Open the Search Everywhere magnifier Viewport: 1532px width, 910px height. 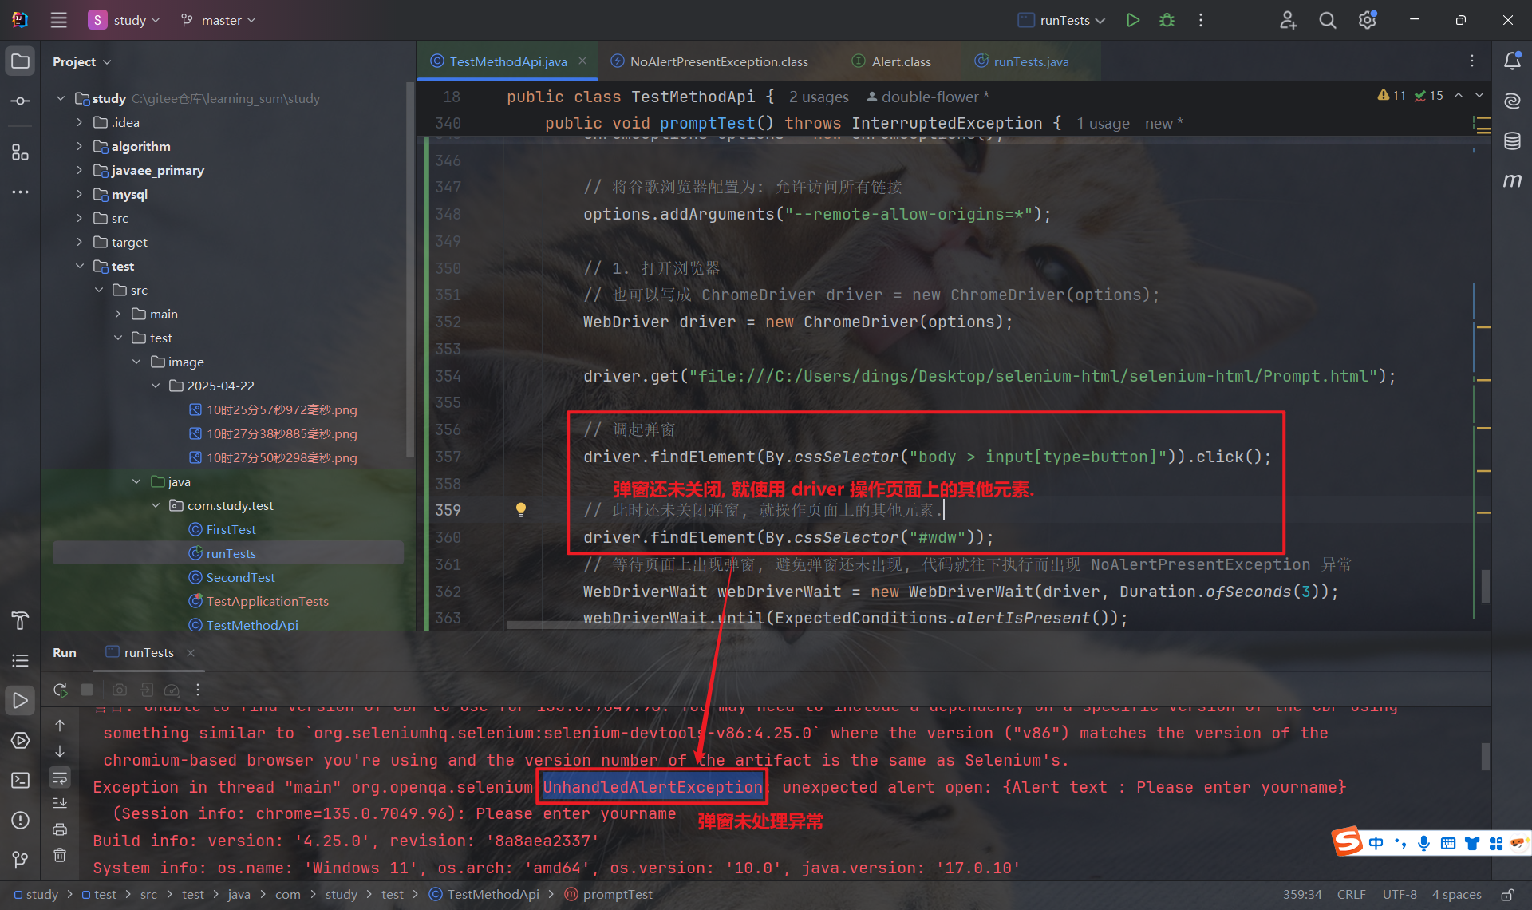coord(1327,20)
